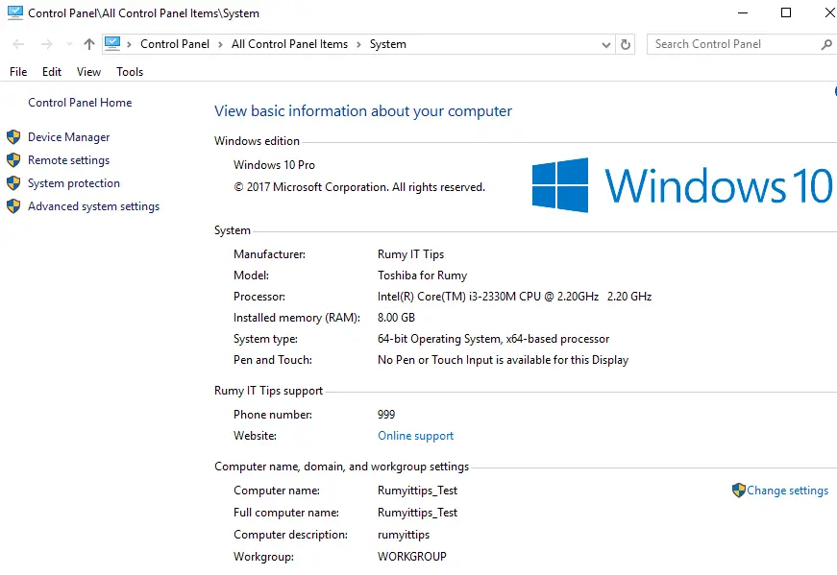Select System breadcrumb in address bar
The height and width of the screenshot is (575, 837).
(x=388, y=44)
